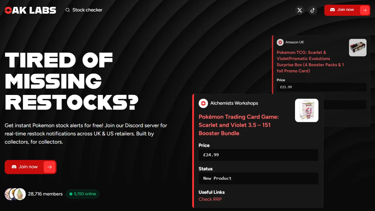Select the Amazon UK retailer Pokéball icon
375x211 pixels.
pyautogui.click(x=280, y=42)
